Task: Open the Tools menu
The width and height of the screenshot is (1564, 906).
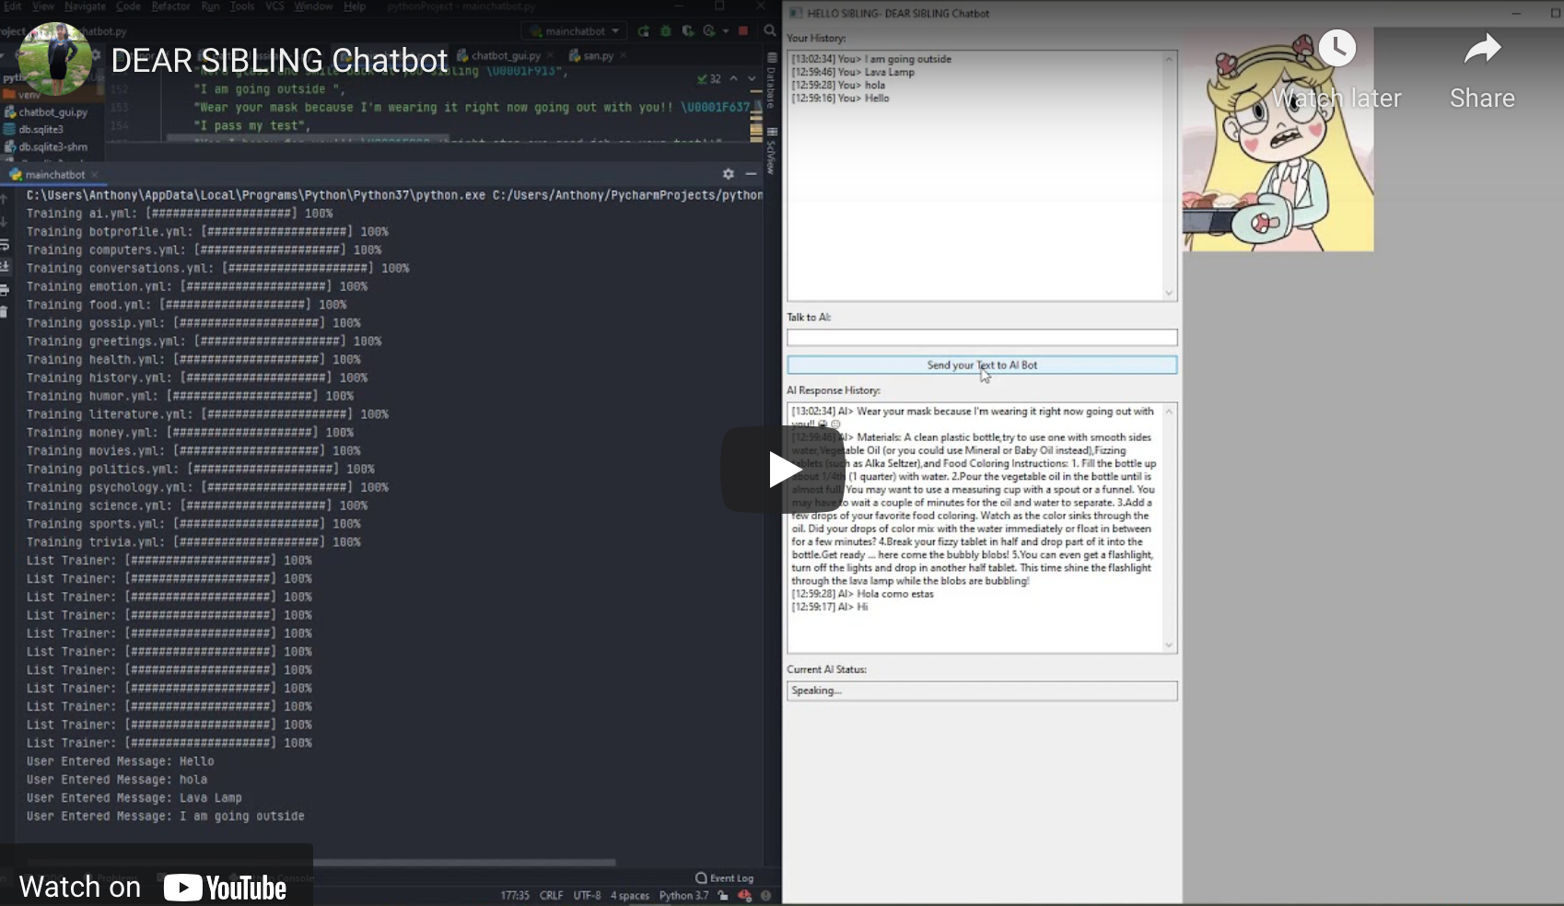Action: point(242,6)
